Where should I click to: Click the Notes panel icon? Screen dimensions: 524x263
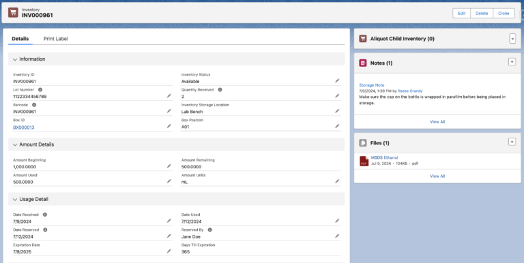pos(363,63)
